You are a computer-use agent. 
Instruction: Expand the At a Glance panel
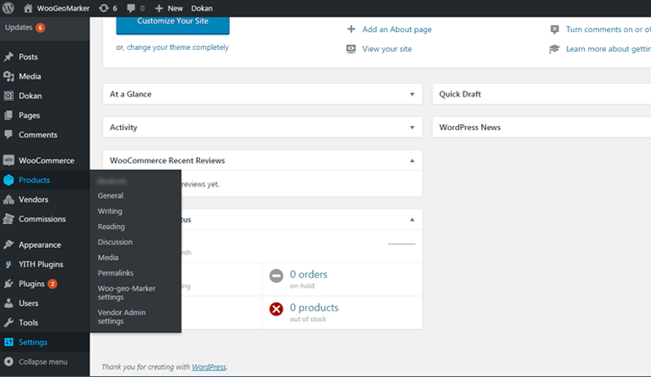tap(412, 94)
